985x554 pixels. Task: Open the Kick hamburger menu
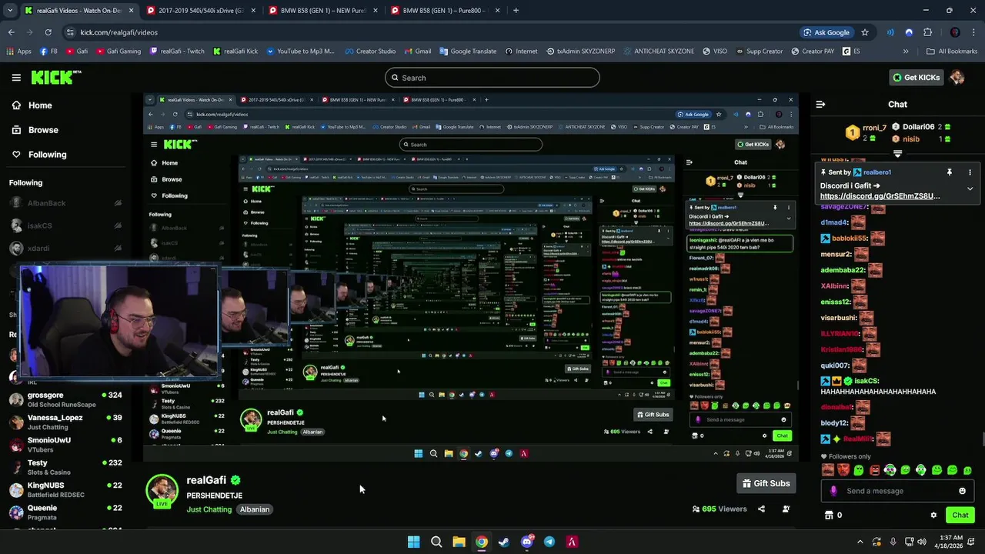[x=16, y=78]
